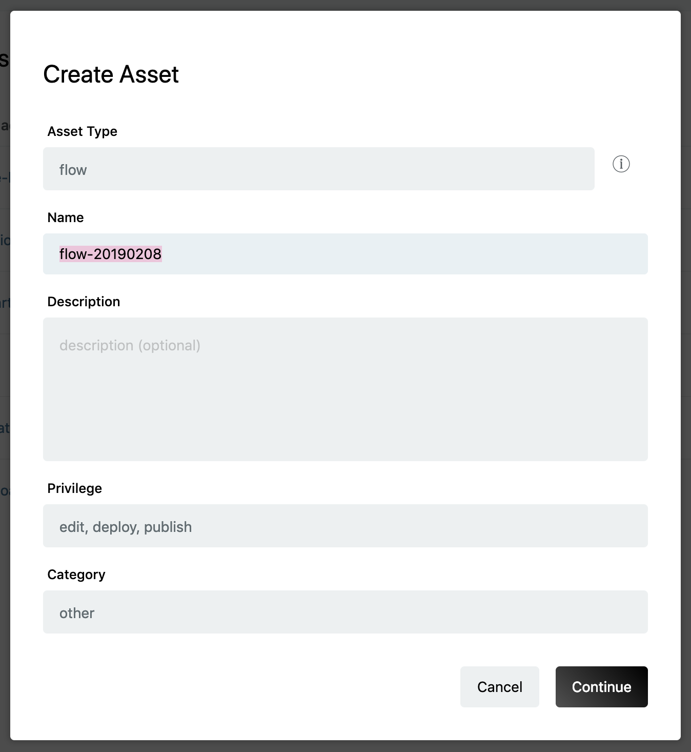Click the highlighted flow-20190208 text

click(x=110, y=254)
